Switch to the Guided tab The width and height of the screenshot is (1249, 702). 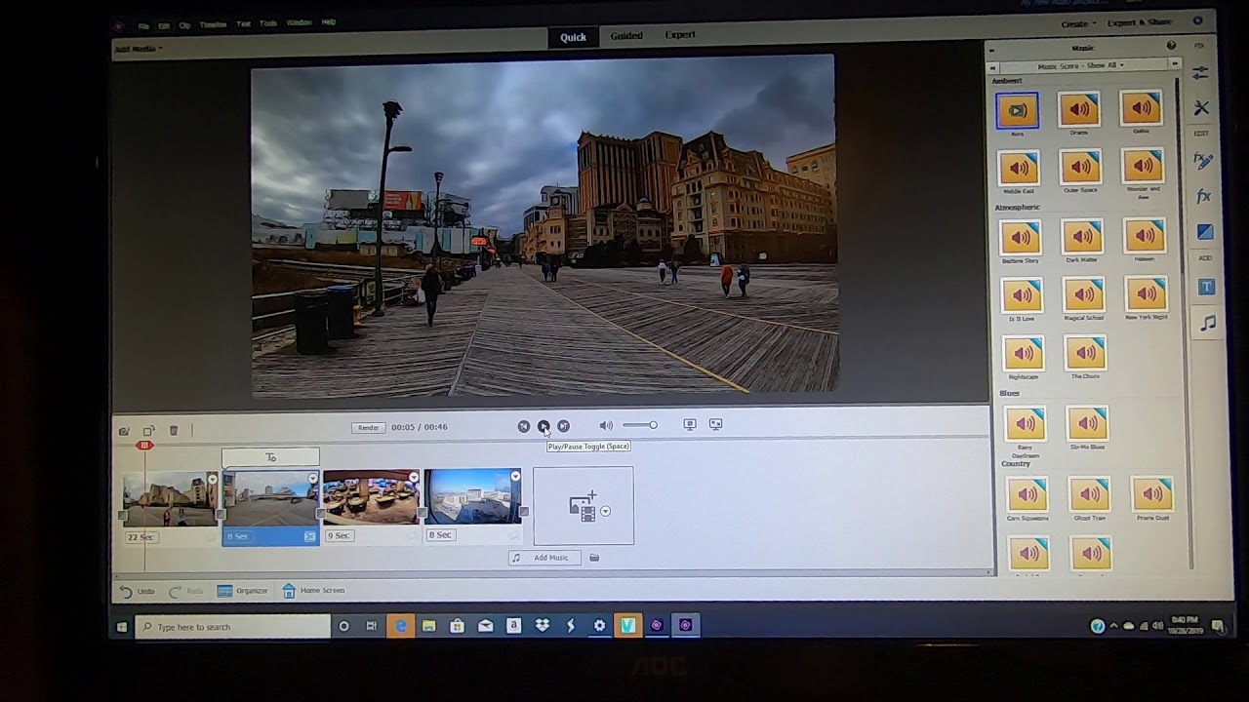click(626, 36)
